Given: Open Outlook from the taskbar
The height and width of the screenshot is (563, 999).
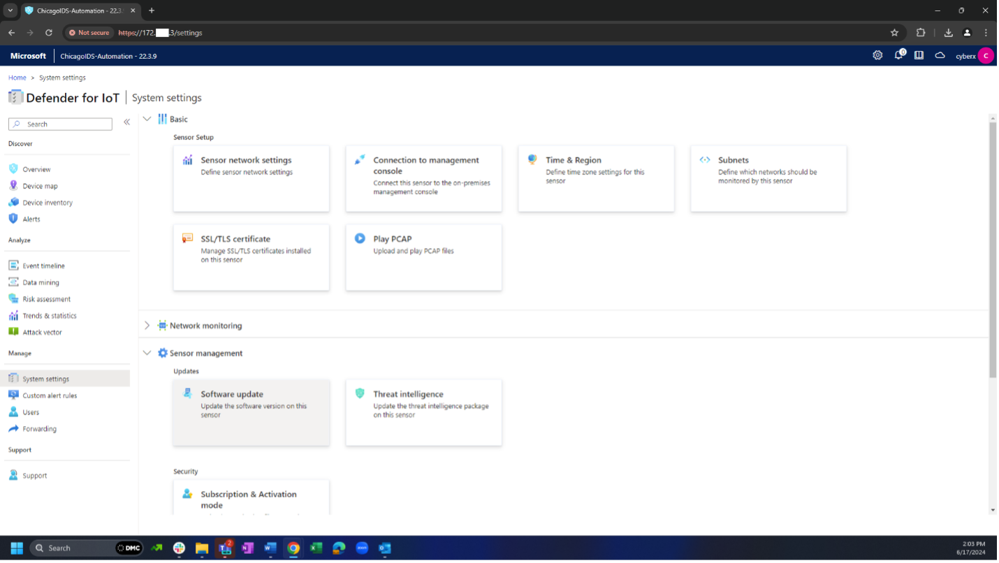Looking at the screenshot, I should (384, 548).
